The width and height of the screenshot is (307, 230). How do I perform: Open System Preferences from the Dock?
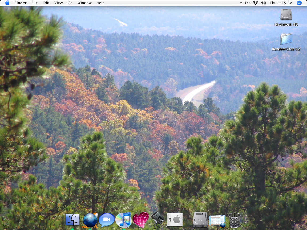pos(175,220)
